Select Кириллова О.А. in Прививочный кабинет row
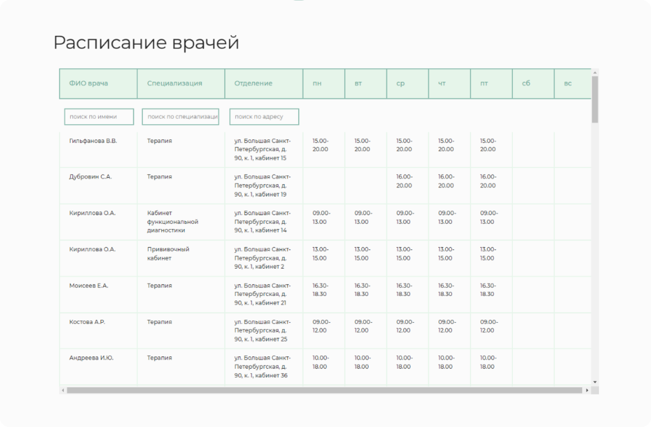Image resolution: width=651 pixels, height=427 pixels. click(93, 250)
